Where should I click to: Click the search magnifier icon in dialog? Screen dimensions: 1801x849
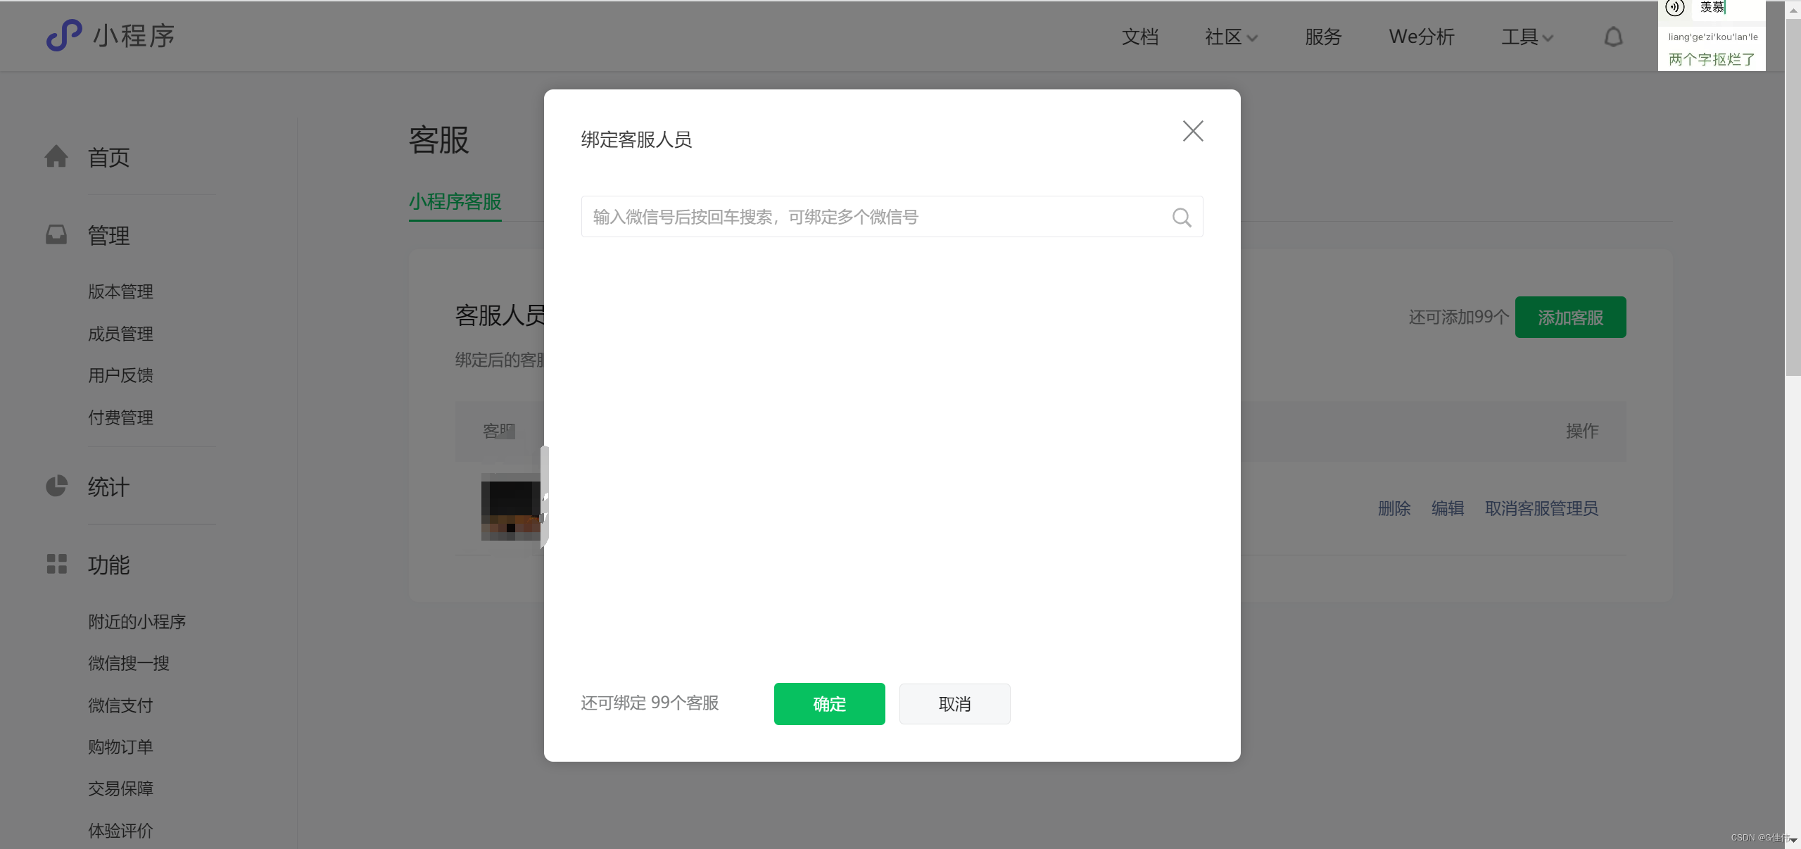(x=1182, y=218)
